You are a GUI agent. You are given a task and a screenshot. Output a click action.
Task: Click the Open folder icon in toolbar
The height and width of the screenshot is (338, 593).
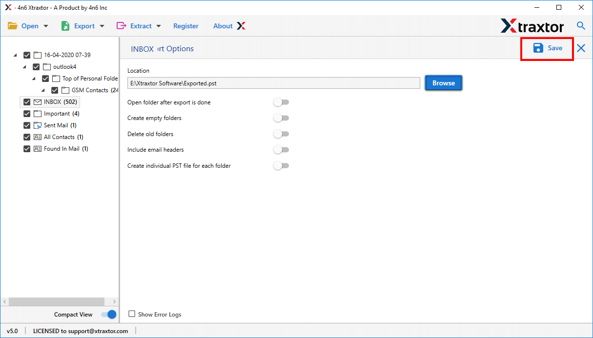pyautogui.click(x=12, y=26)
